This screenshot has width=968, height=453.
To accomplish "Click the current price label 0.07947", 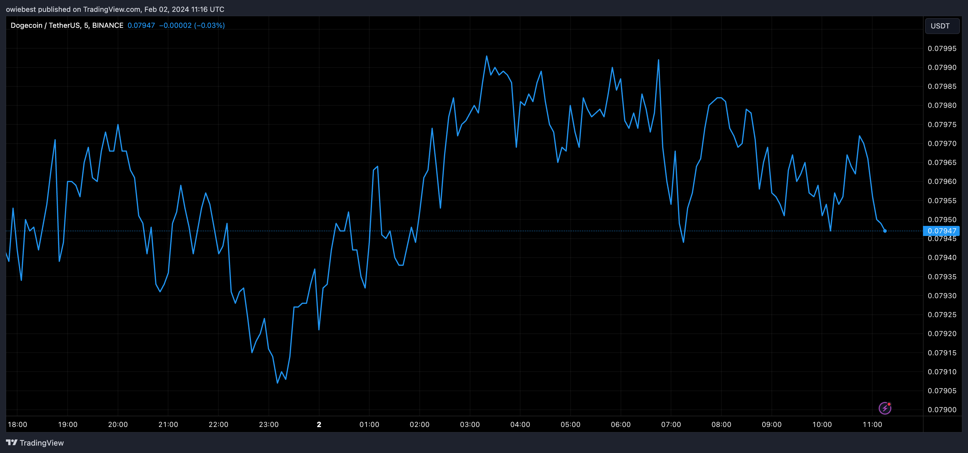I will (941, 231).
